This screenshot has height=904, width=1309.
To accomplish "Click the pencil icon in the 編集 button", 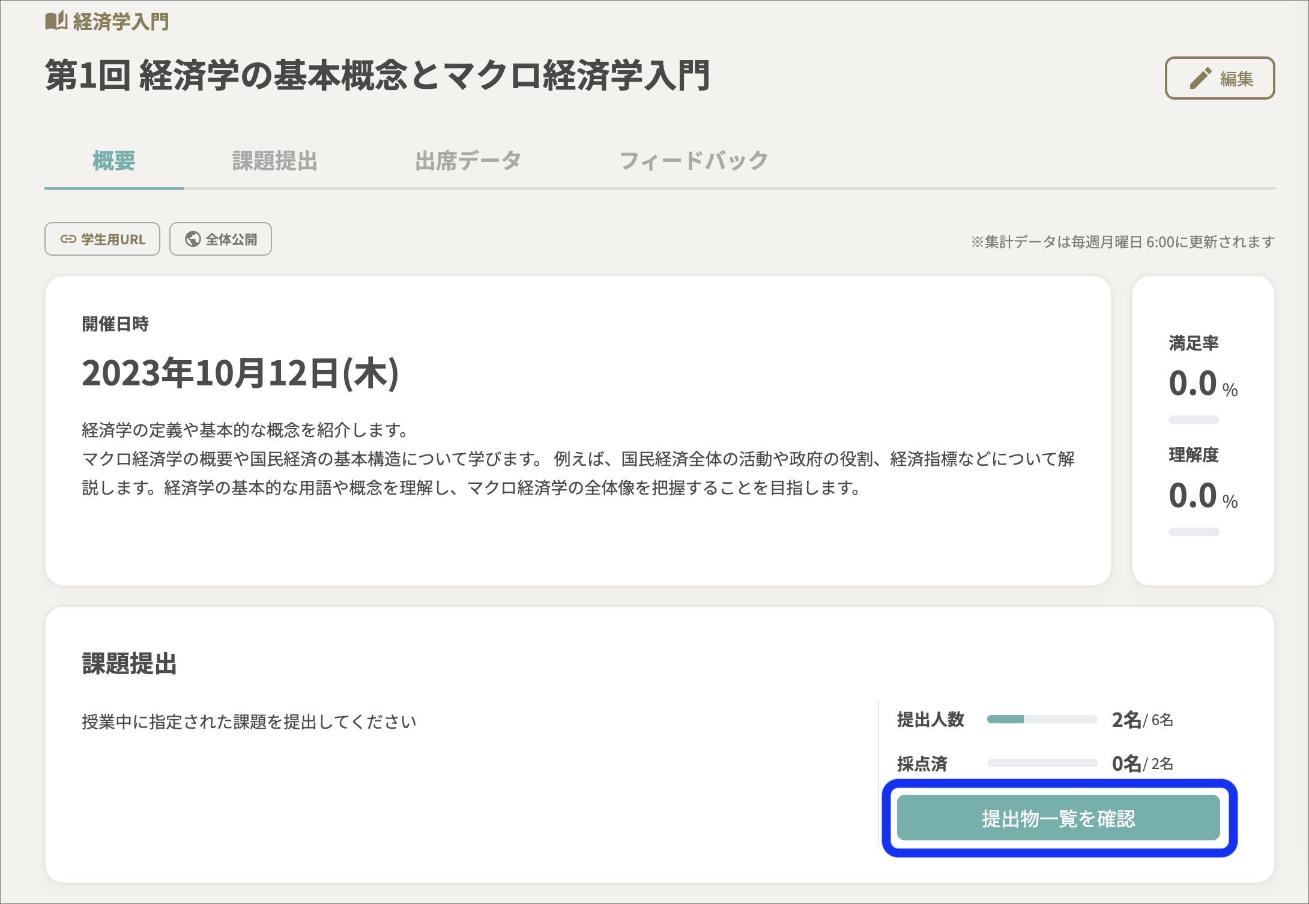I will 1200,79.
